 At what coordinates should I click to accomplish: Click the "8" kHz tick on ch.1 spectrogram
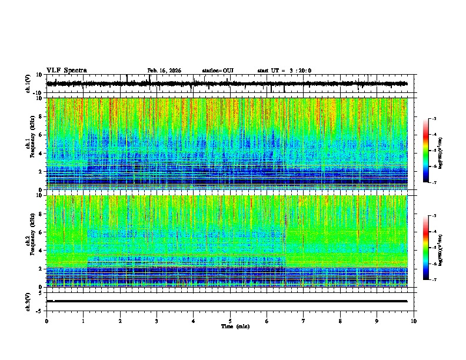pyautogui.click(x=41, y=116)
